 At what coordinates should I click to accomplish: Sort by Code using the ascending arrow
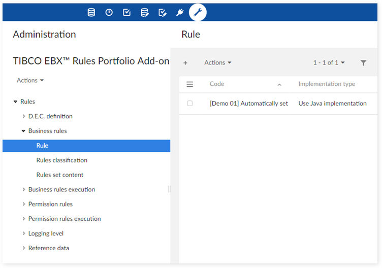point(279,85)
